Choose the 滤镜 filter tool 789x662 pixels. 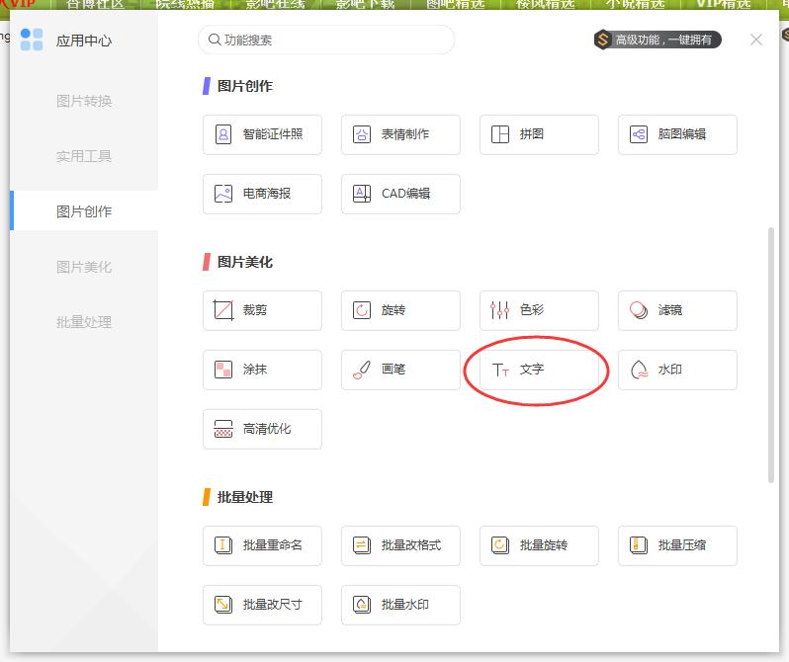[x=677, y=310]
